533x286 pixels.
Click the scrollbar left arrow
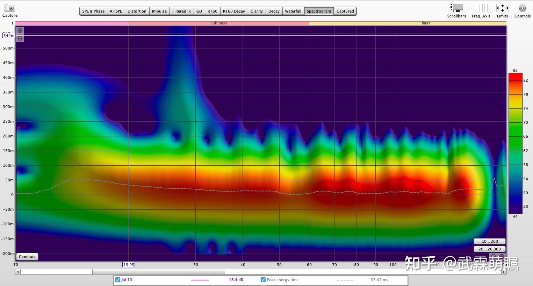17,272
